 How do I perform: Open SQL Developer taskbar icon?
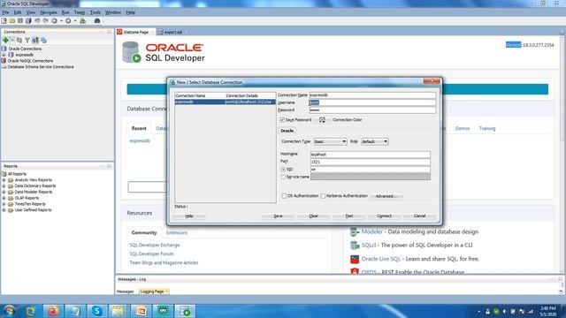185,311
